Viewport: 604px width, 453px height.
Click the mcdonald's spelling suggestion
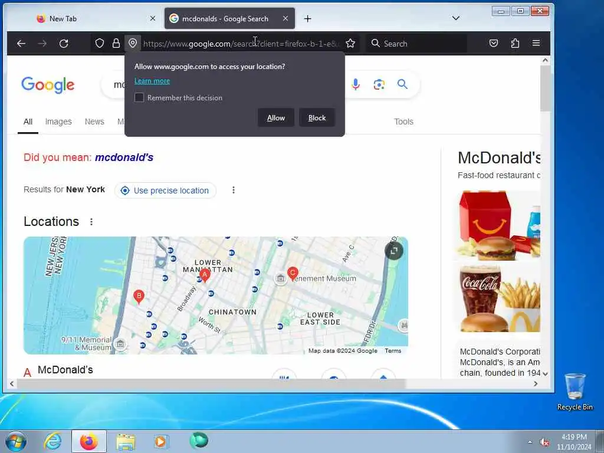coord(124,157)
